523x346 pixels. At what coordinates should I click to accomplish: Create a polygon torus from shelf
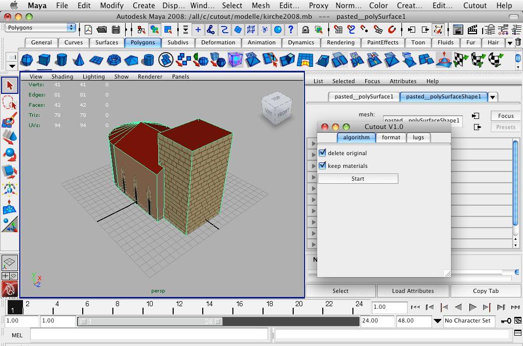pyautogui.click(x=114, y=60)
